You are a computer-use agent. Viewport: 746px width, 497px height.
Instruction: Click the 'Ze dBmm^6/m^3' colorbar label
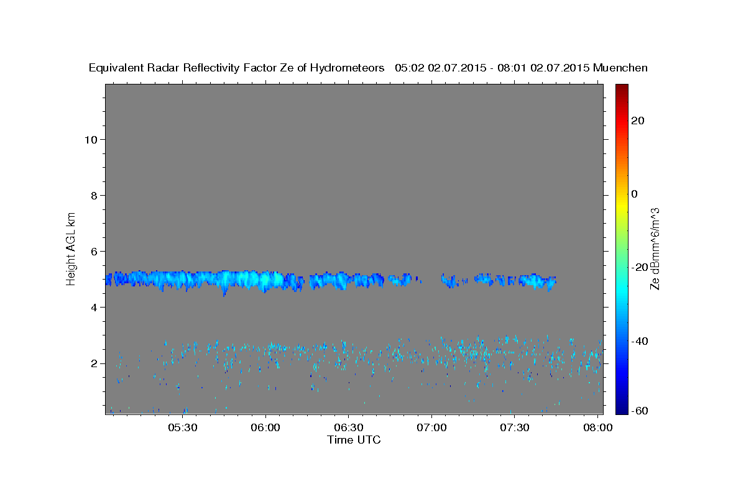(x=655, y=249)
